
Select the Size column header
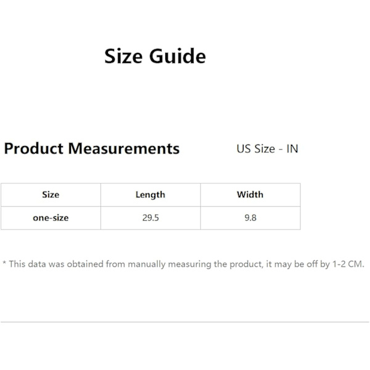click(51, 195)
